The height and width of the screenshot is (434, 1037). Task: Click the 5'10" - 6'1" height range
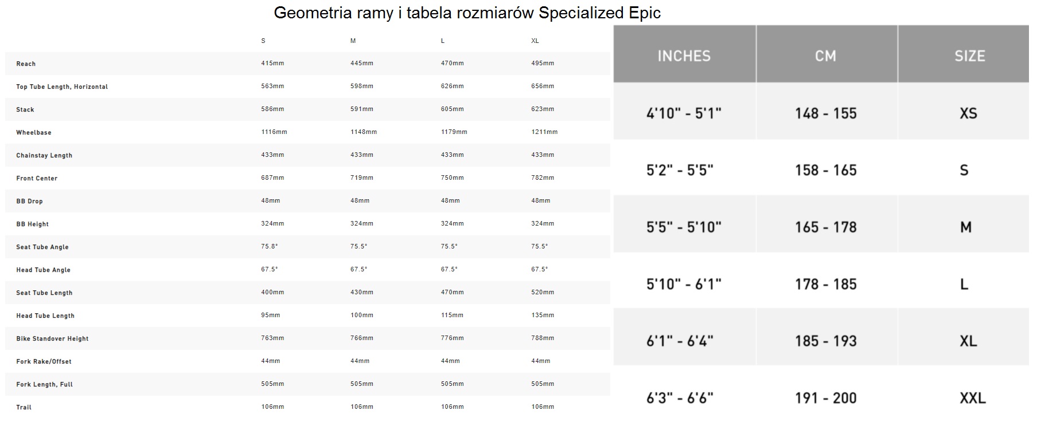(x=684, y=284)
